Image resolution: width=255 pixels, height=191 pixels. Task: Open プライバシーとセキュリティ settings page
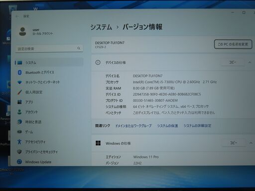tap(49, 152)
